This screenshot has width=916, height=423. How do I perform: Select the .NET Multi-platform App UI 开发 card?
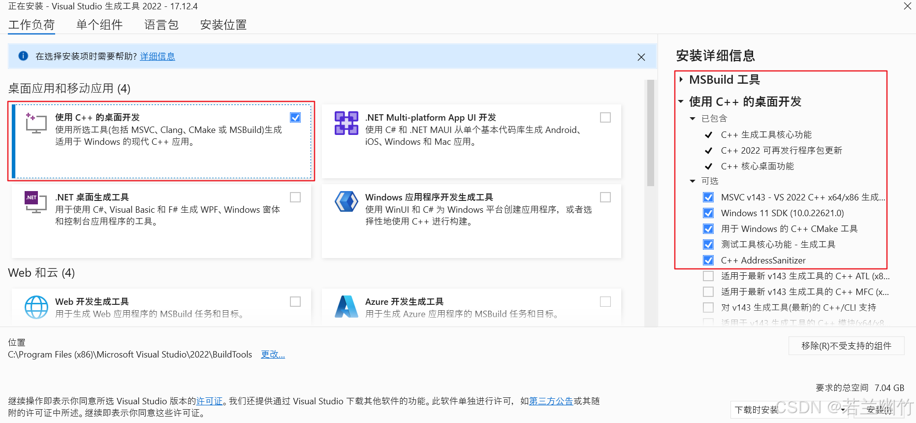(x=471, y=141)
